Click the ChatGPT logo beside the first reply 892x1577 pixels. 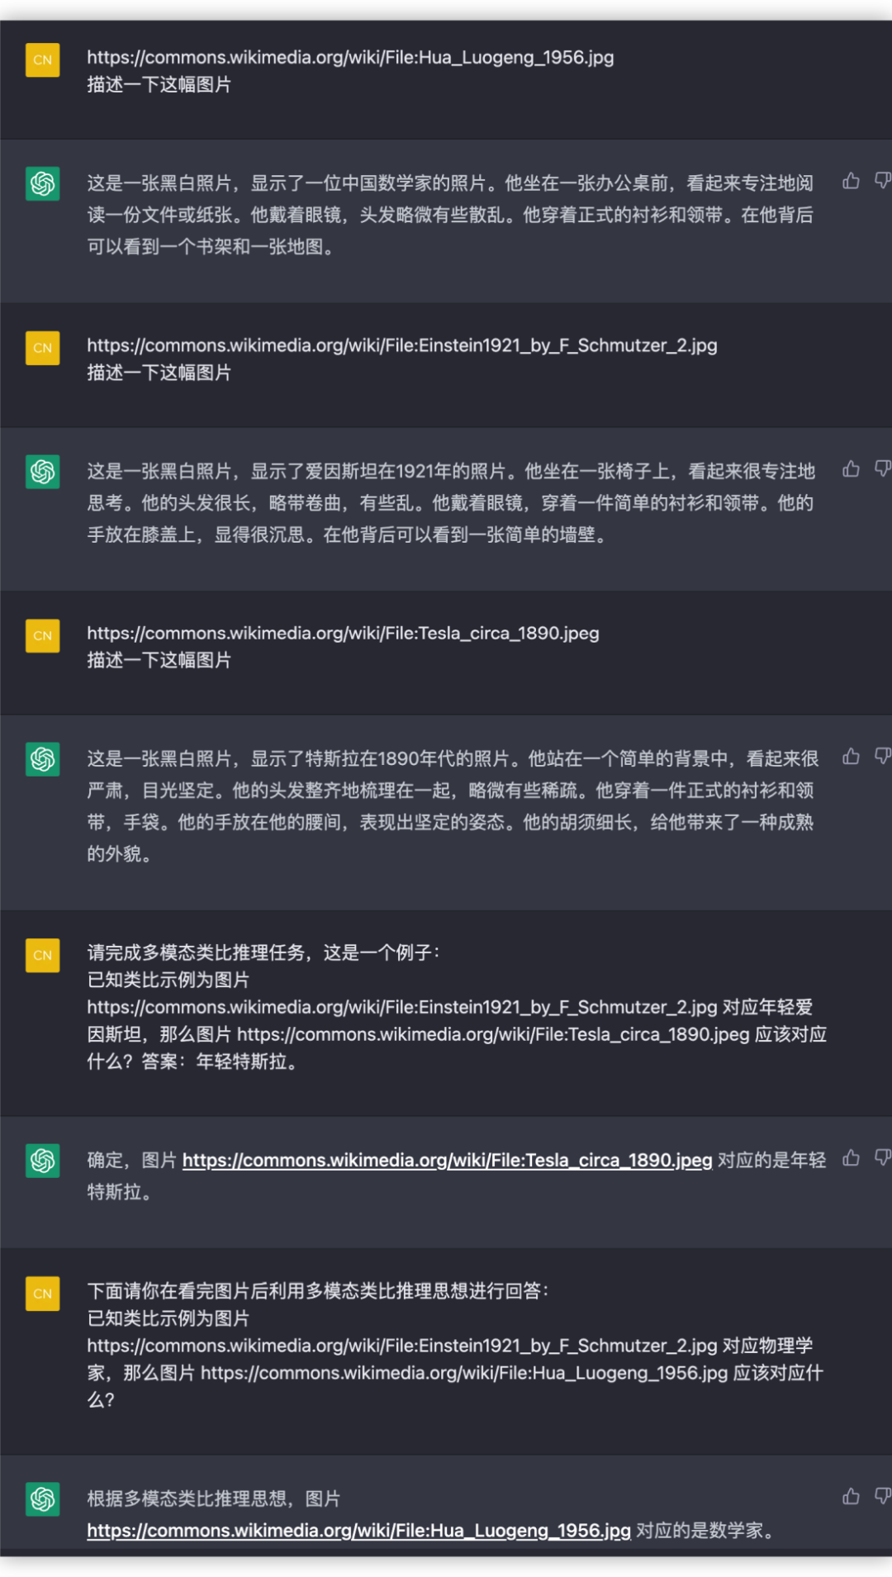click(x=43, y=183)
